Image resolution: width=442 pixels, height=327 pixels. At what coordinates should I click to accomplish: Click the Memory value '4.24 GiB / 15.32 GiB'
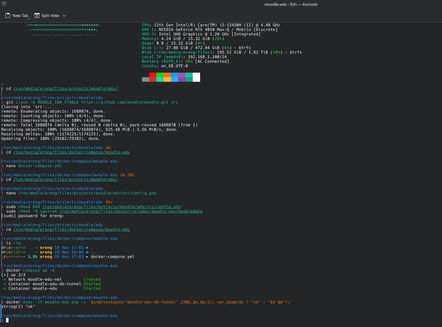click(x=186, y=39)
